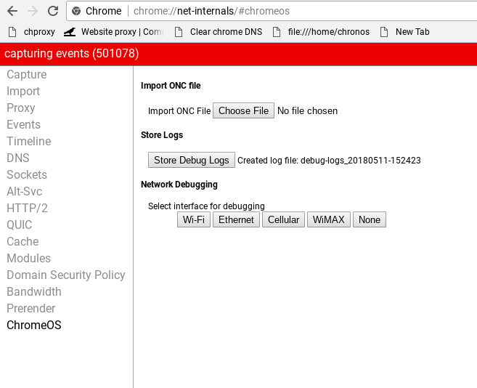Viewport: 477px width, 388px height.
Task: Select the QUIC tab
Action: 19,225
